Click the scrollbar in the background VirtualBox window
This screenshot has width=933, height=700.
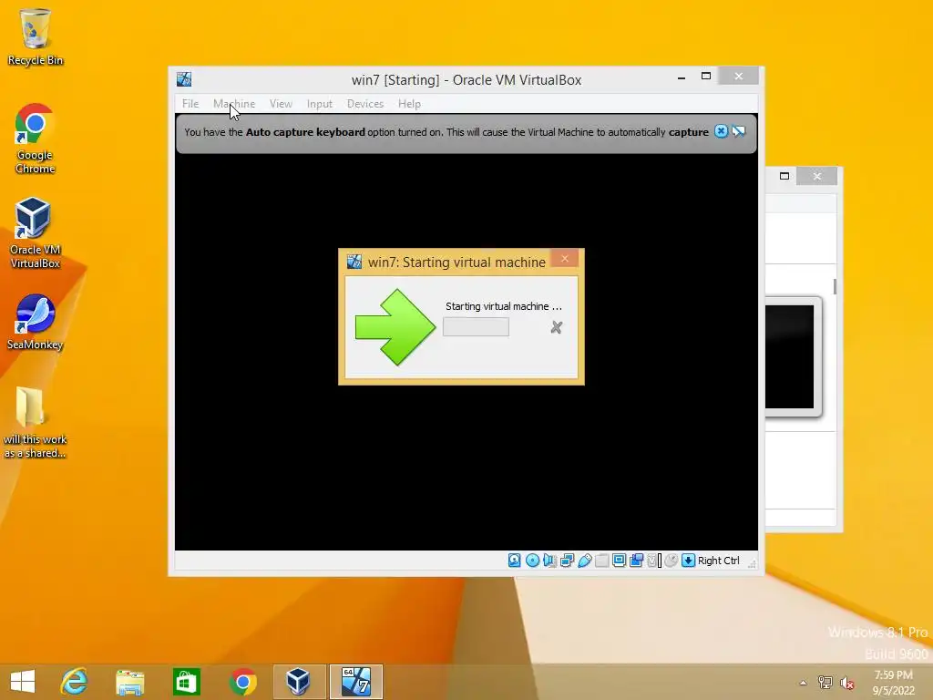835,286
